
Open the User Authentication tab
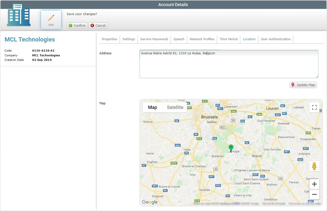(275, 39)
